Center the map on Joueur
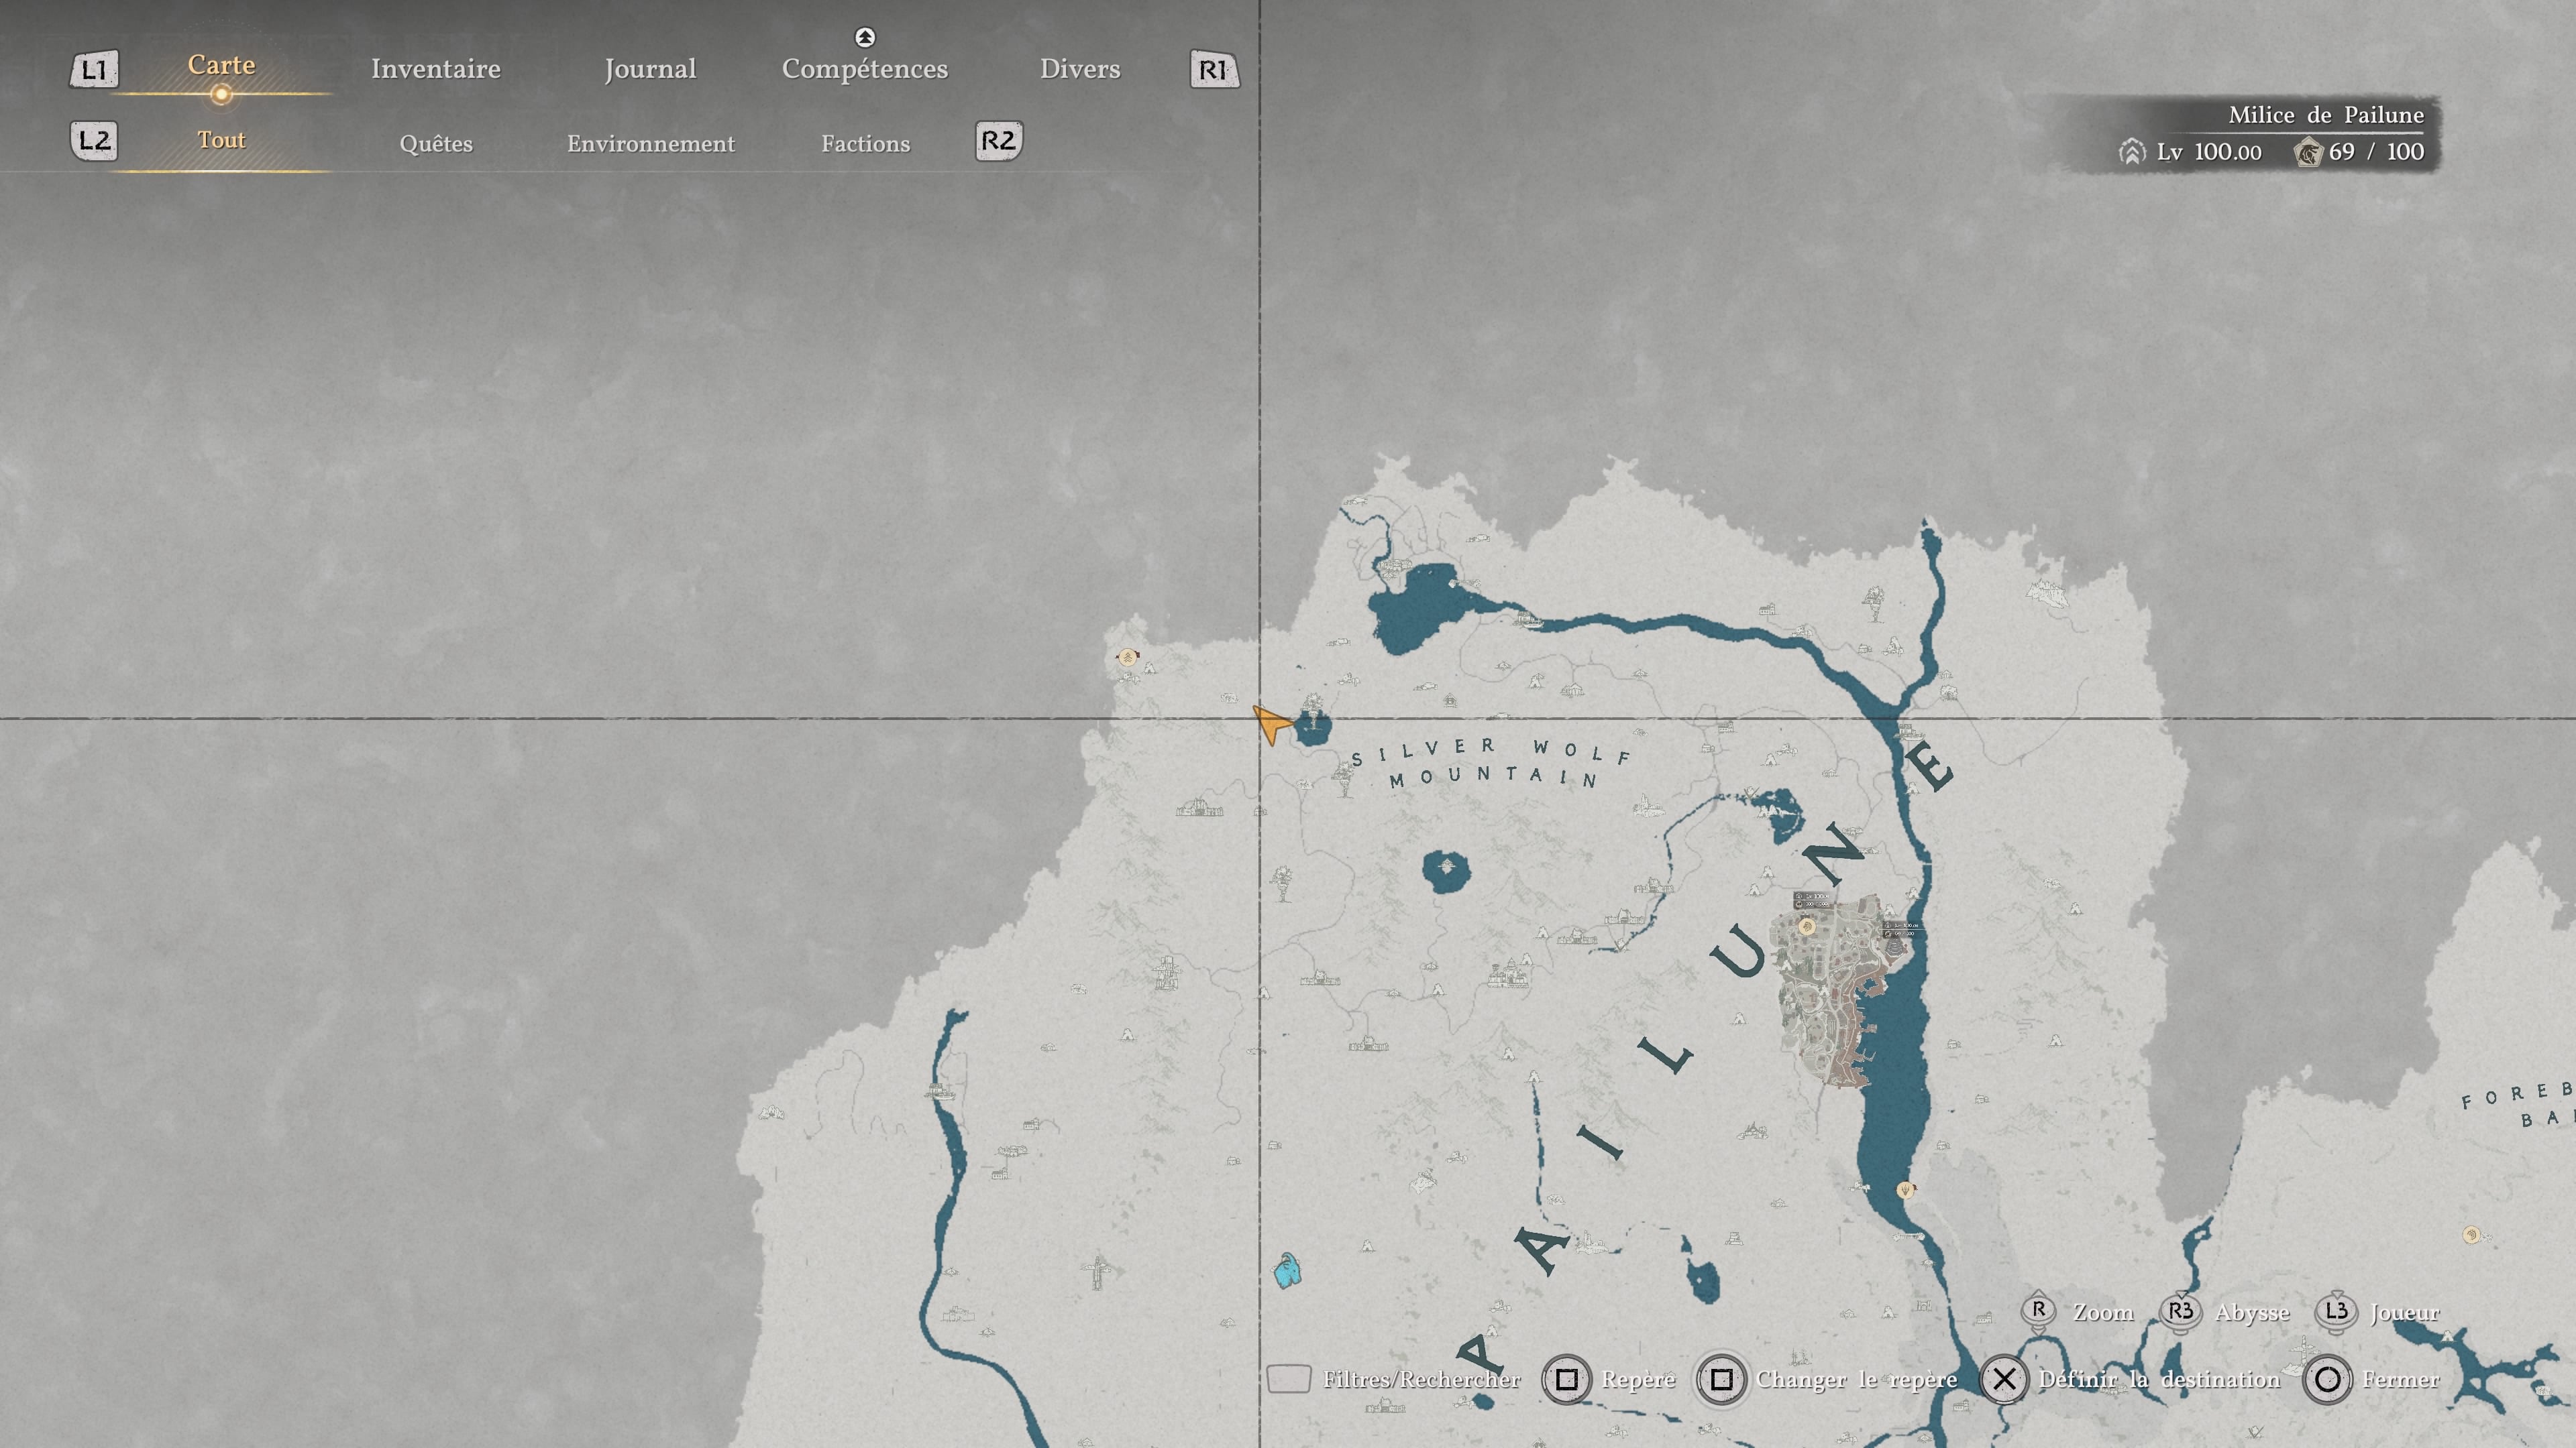Image resolution: width=2576 pixels, height=1448 pixels. tap(2404, 1313)
